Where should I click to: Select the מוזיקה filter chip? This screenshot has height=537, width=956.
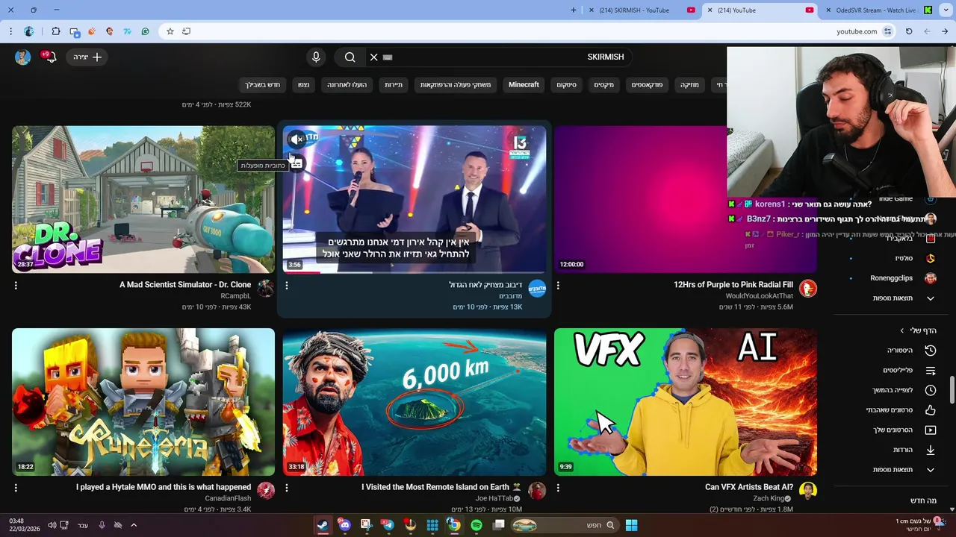pos(689,85)
